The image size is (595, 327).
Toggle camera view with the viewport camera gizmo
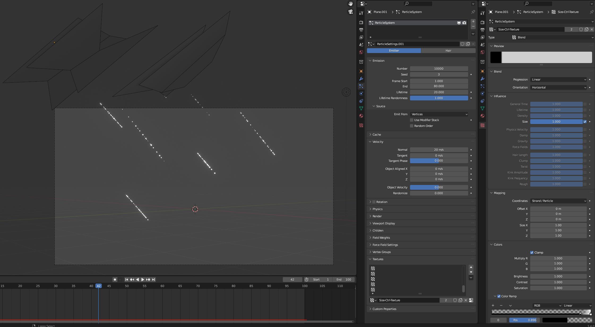[351, 12]
